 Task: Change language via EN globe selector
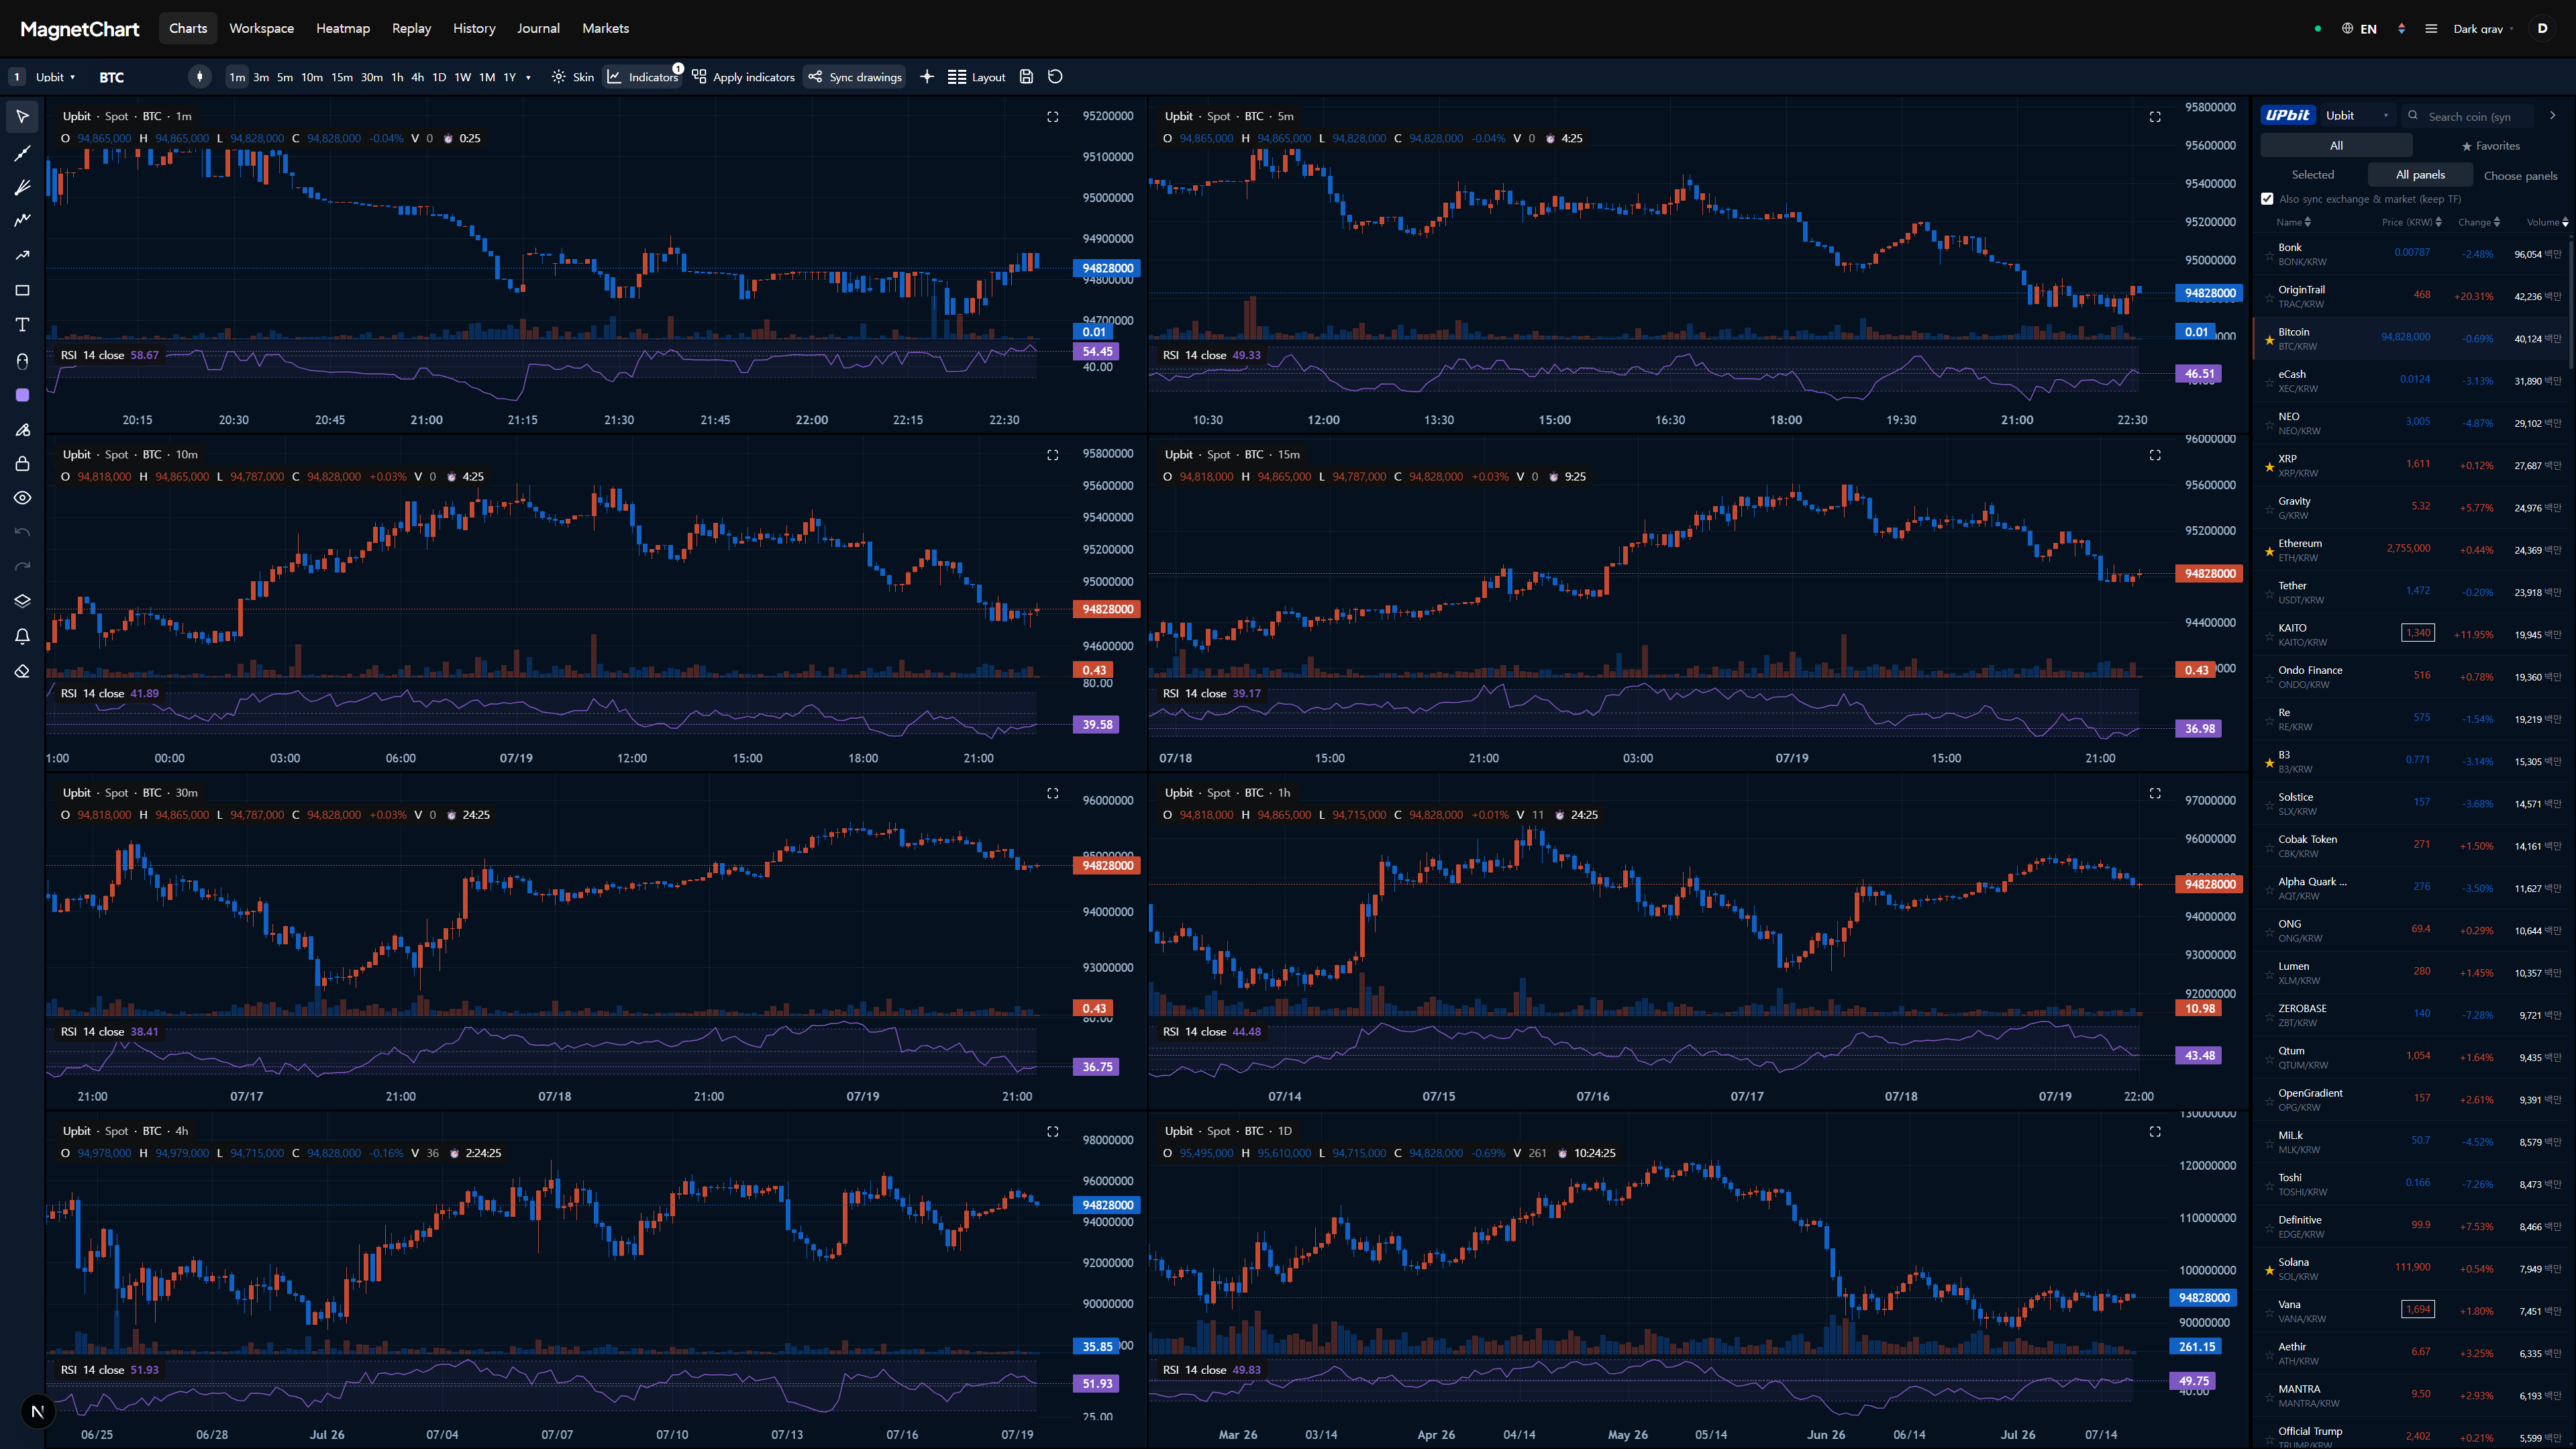pyautogui.click(x=2359, y=29)
